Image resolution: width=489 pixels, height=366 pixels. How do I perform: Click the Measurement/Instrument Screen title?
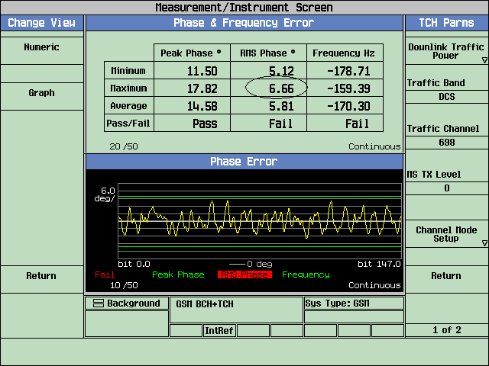pos(244,7)
